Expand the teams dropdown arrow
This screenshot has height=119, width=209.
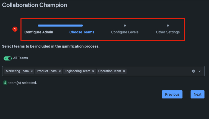click(200, 71)
